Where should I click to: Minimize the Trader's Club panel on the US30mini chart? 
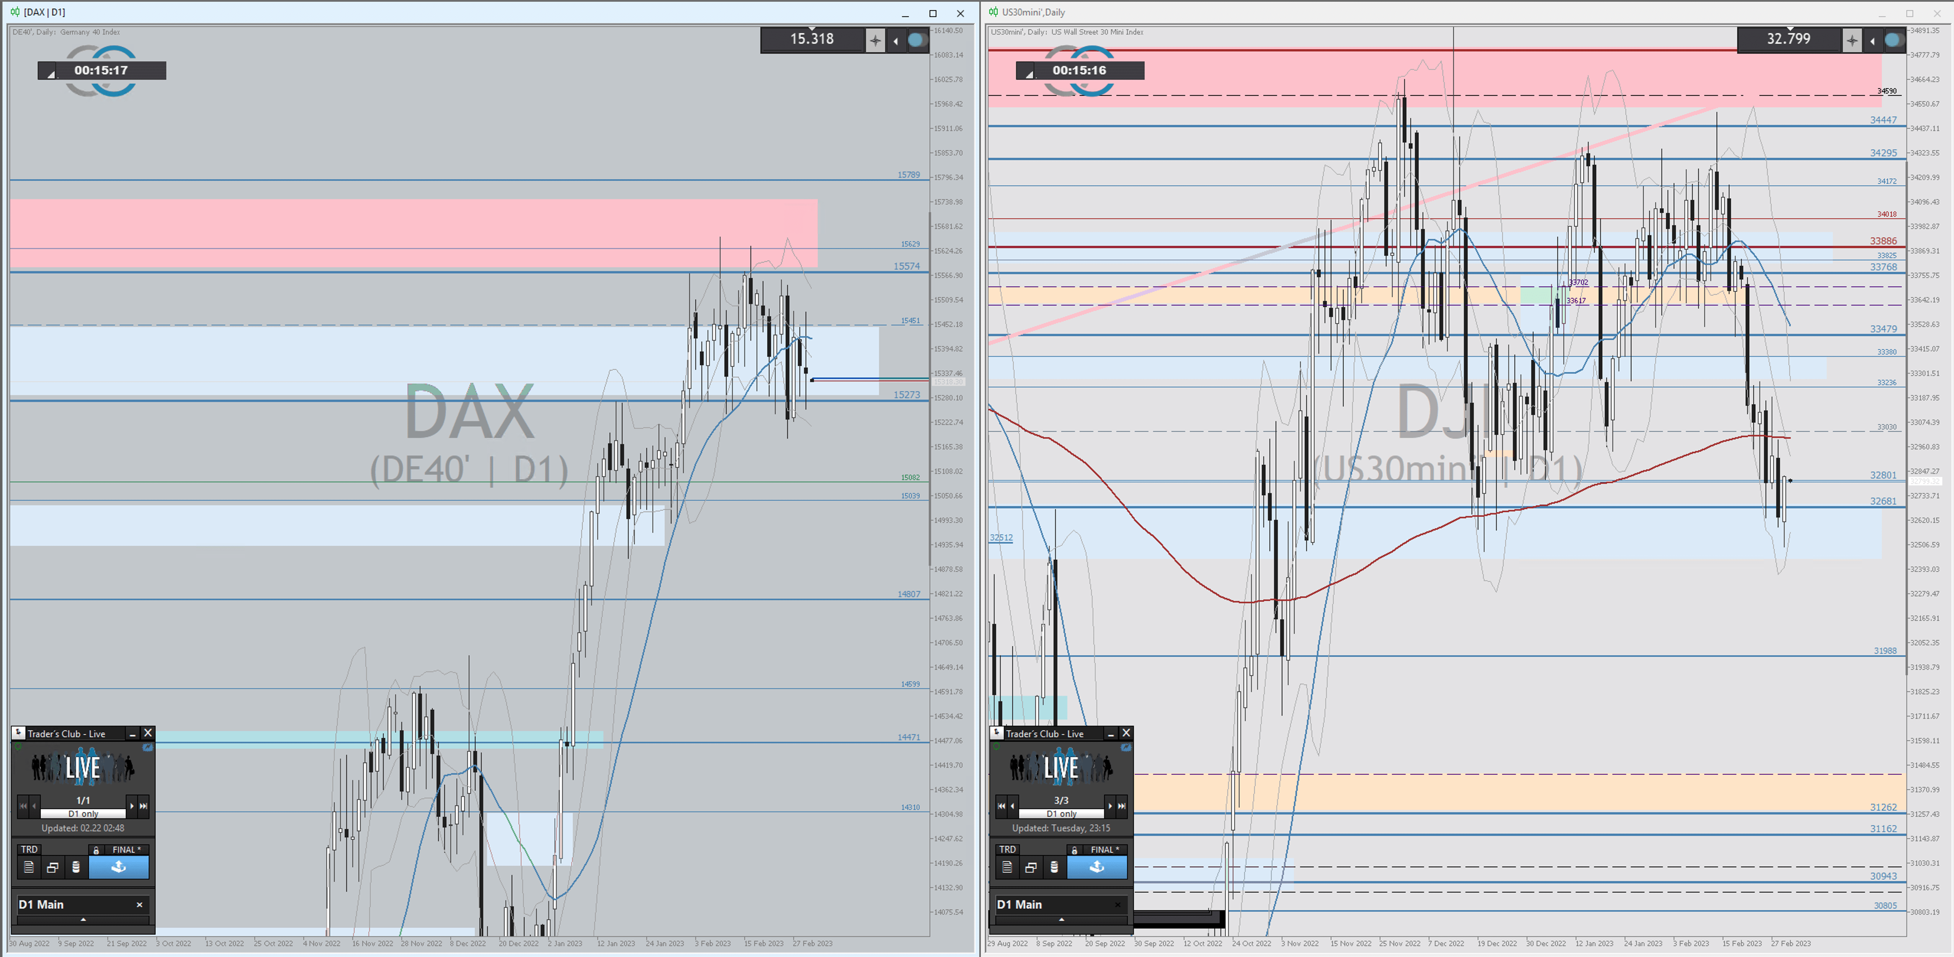1111,734
